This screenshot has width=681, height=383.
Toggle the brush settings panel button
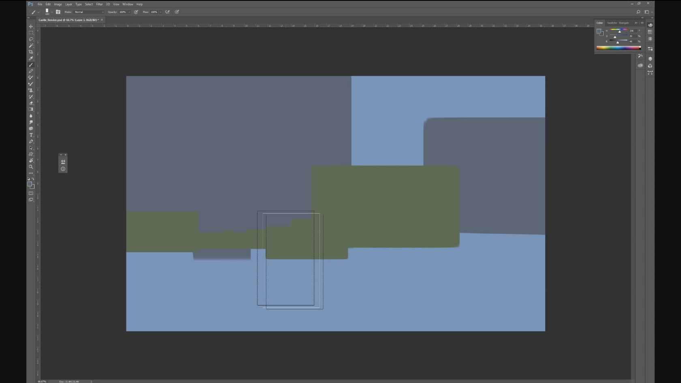coord(58,12)
